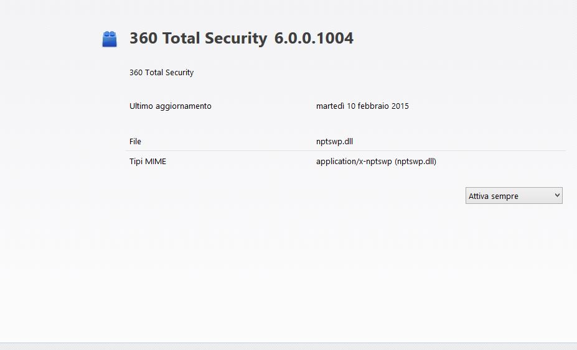Click the "File" row label
Screen dimensions: 577x350
pyautogui.click(x=135, y=142)
